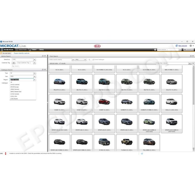Open the Library tab

(42, 50)
